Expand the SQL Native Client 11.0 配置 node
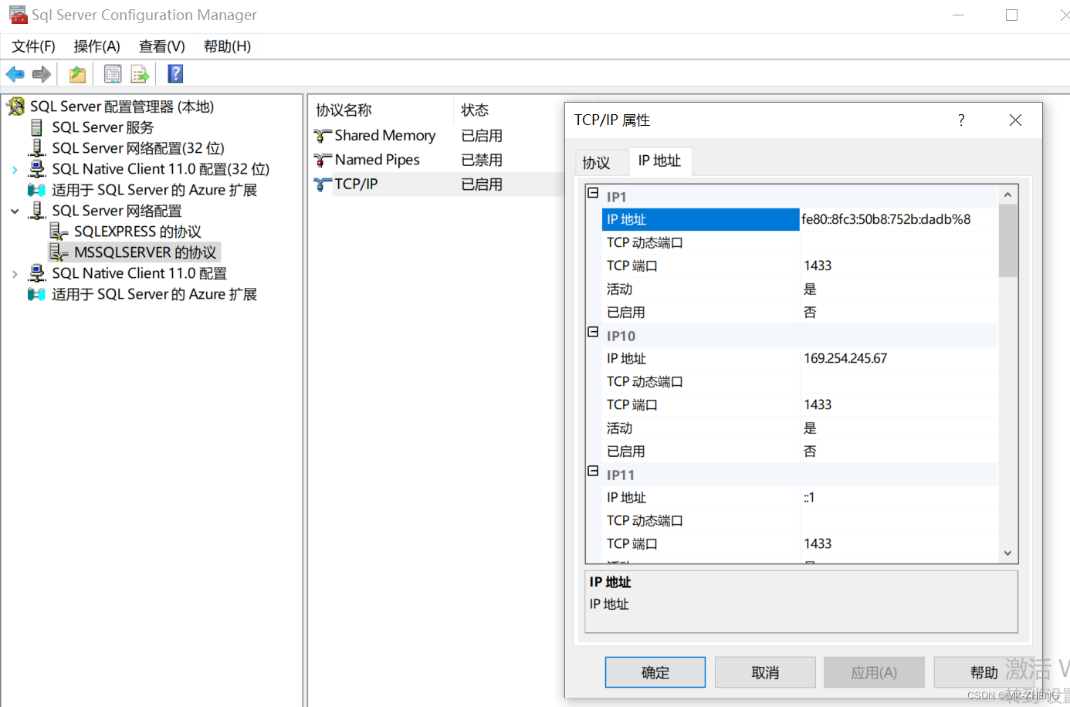Viewport: 1070px width, 707px height. pos(15,273)
